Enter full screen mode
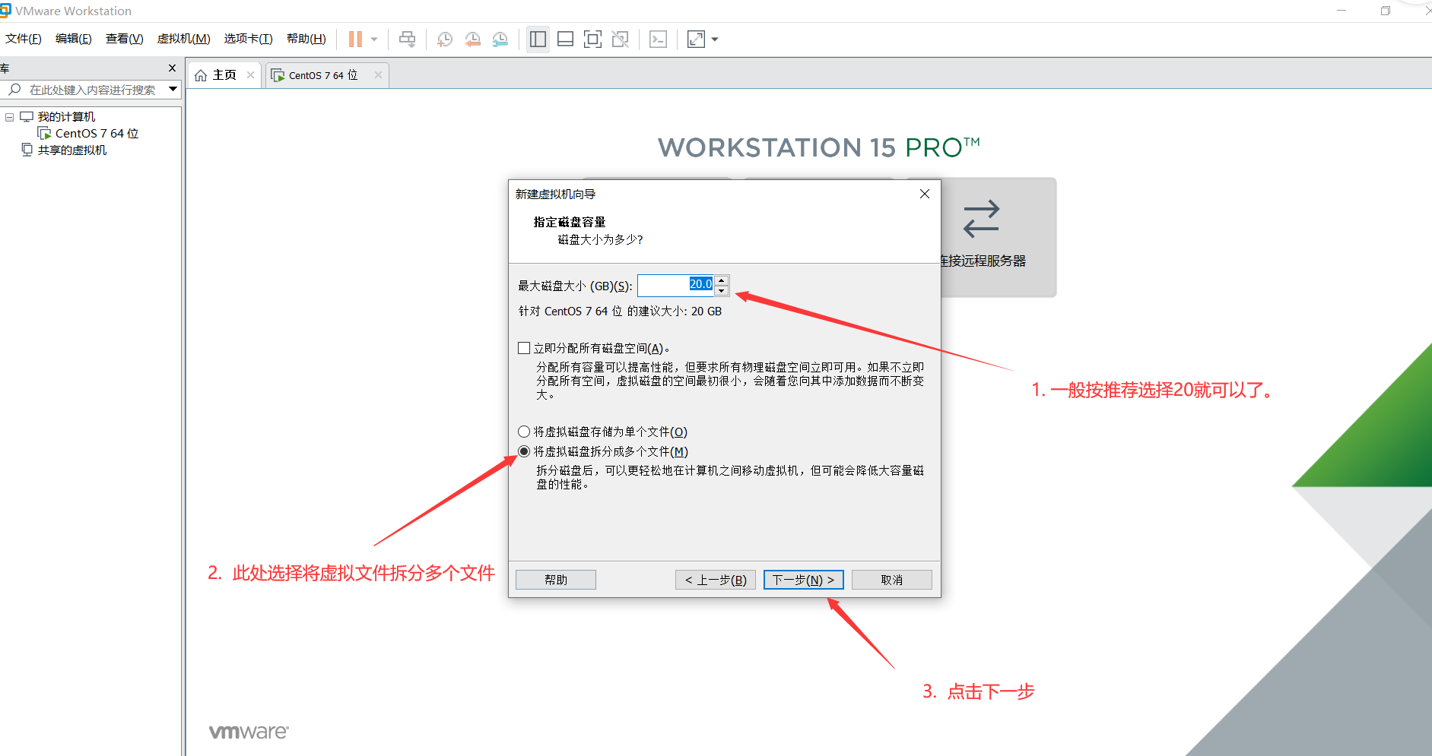1432x756 pixels. pos(592,39)
